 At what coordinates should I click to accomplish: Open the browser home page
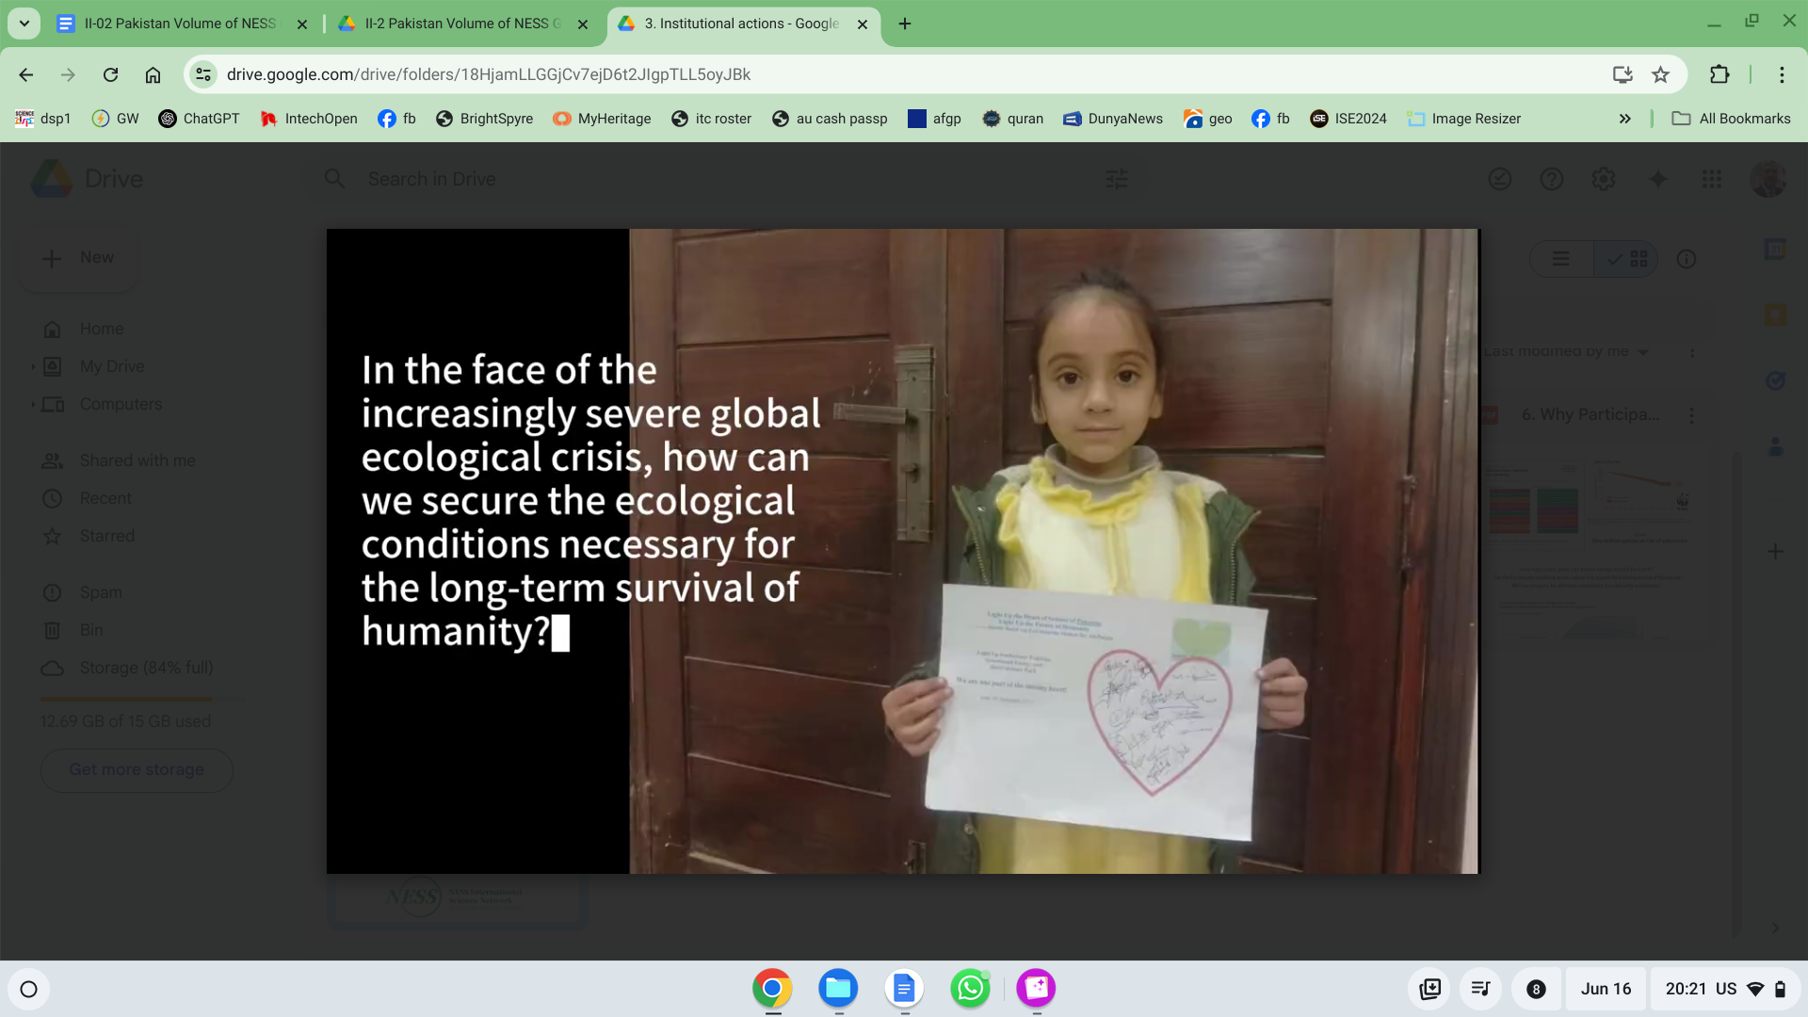153,74
